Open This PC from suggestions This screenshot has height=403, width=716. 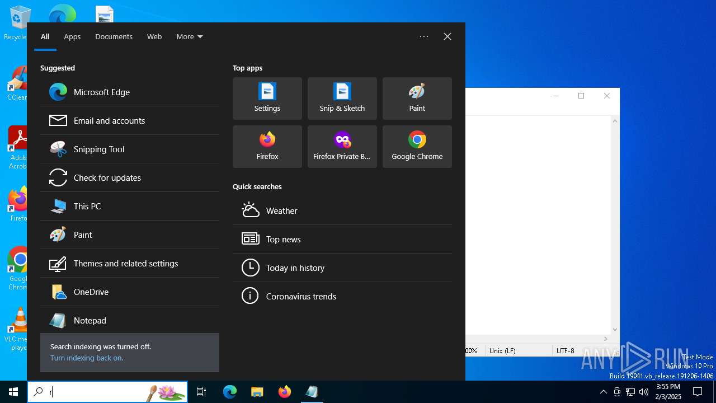pyautogui.click(x=130, y=206)
